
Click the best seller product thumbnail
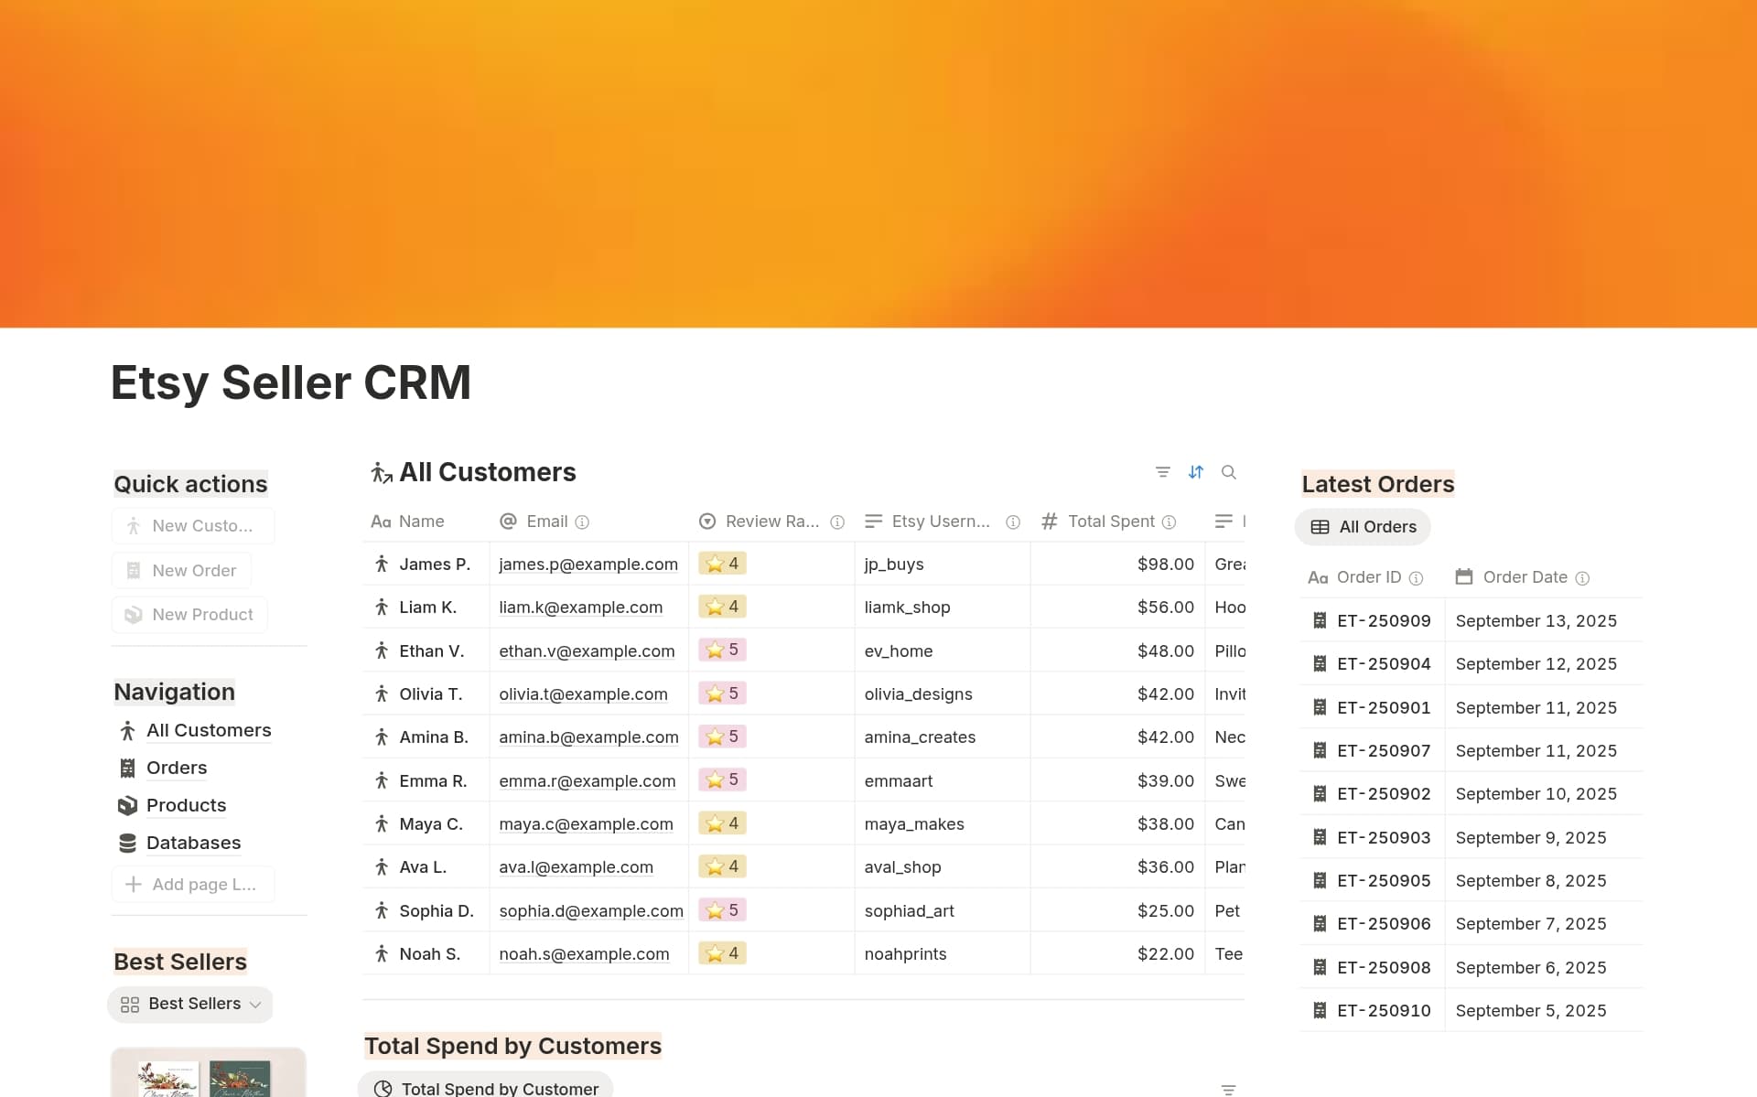point(209,1080)
